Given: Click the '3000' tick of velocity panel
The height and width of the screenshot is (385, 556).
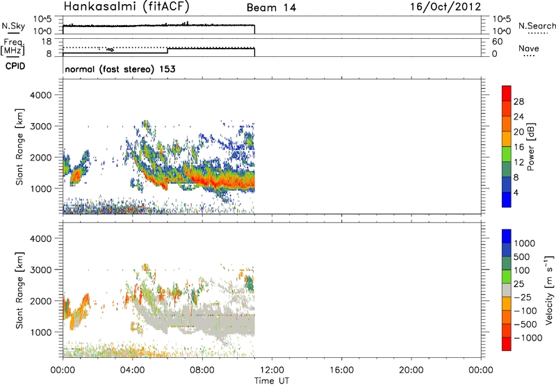Looking at the screenshot, I should pyautogui.click(x=41, y=270).
